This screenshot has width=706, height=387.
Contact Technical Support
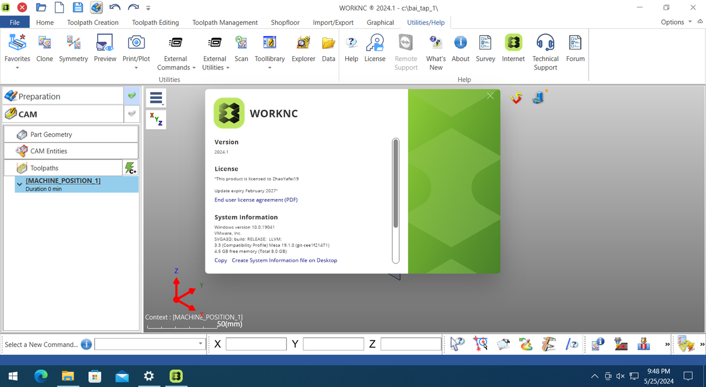545,52
